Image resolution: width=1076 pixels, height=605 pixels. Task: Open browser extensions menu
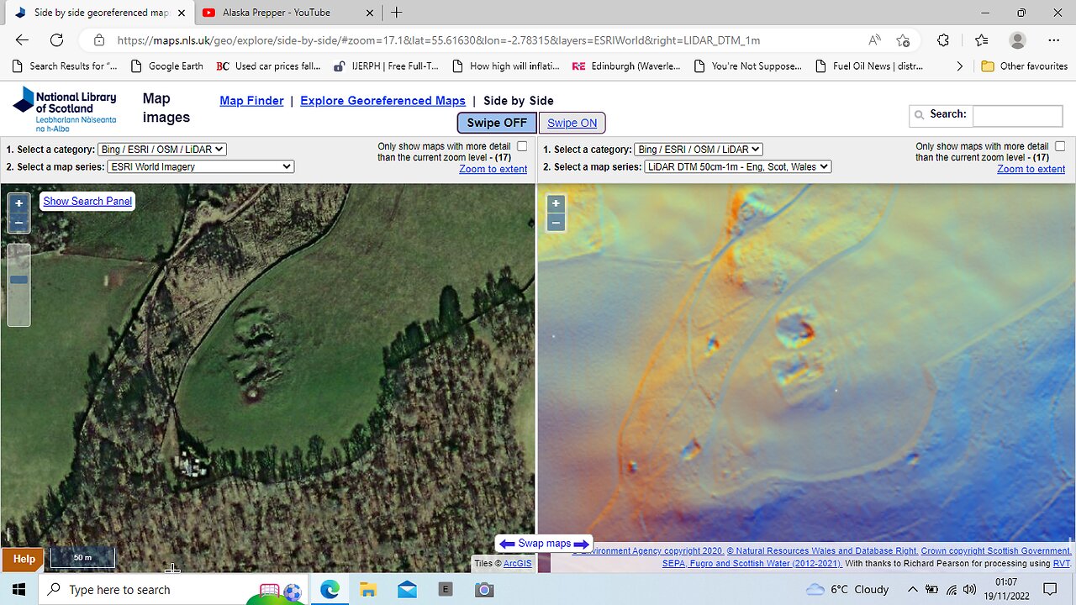click(x=943, y=40)
